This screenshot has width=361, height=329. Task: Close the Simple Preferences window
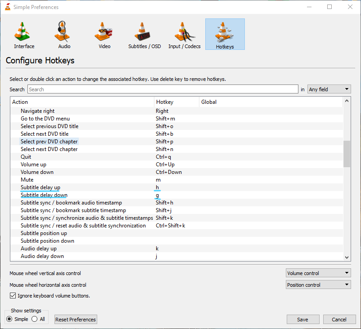tap(350, 7)
